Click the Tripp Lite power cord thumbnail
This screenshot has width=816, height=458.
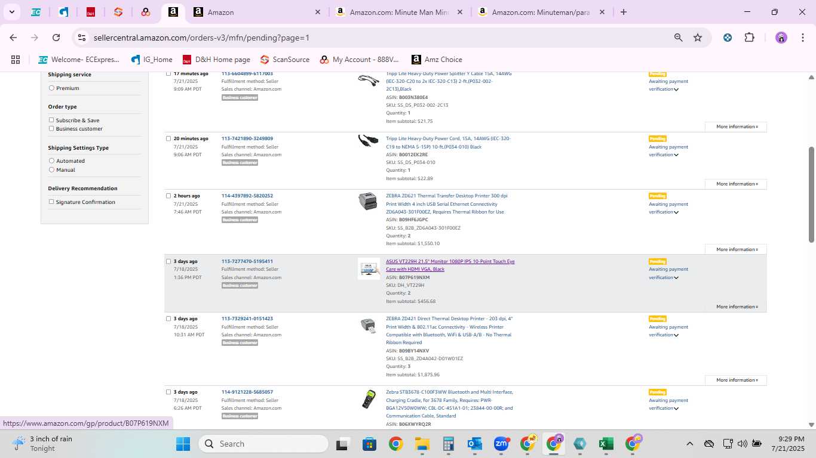369,141
